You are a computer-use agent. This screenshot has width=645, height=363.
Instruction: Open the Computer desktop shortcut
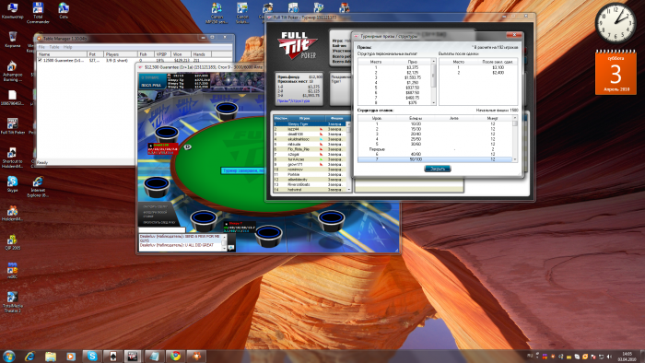(x=12, y=11)
